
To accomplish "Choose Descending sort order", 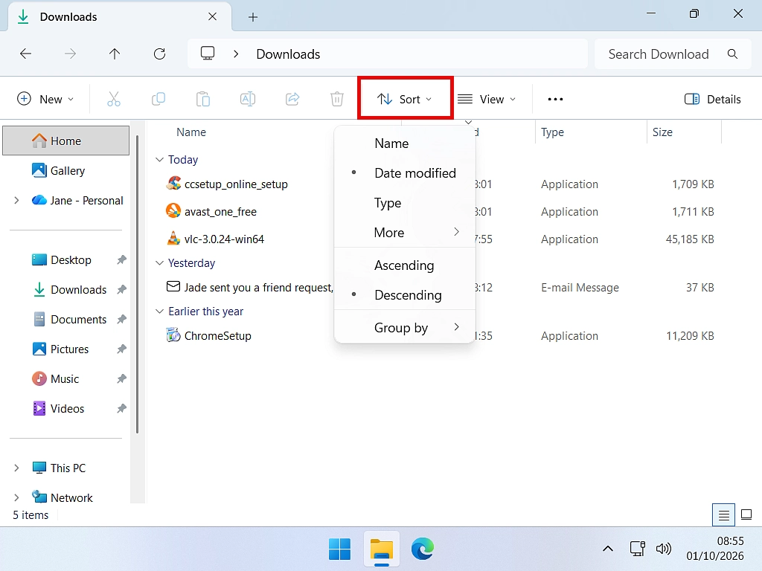I will pos(404,294).
